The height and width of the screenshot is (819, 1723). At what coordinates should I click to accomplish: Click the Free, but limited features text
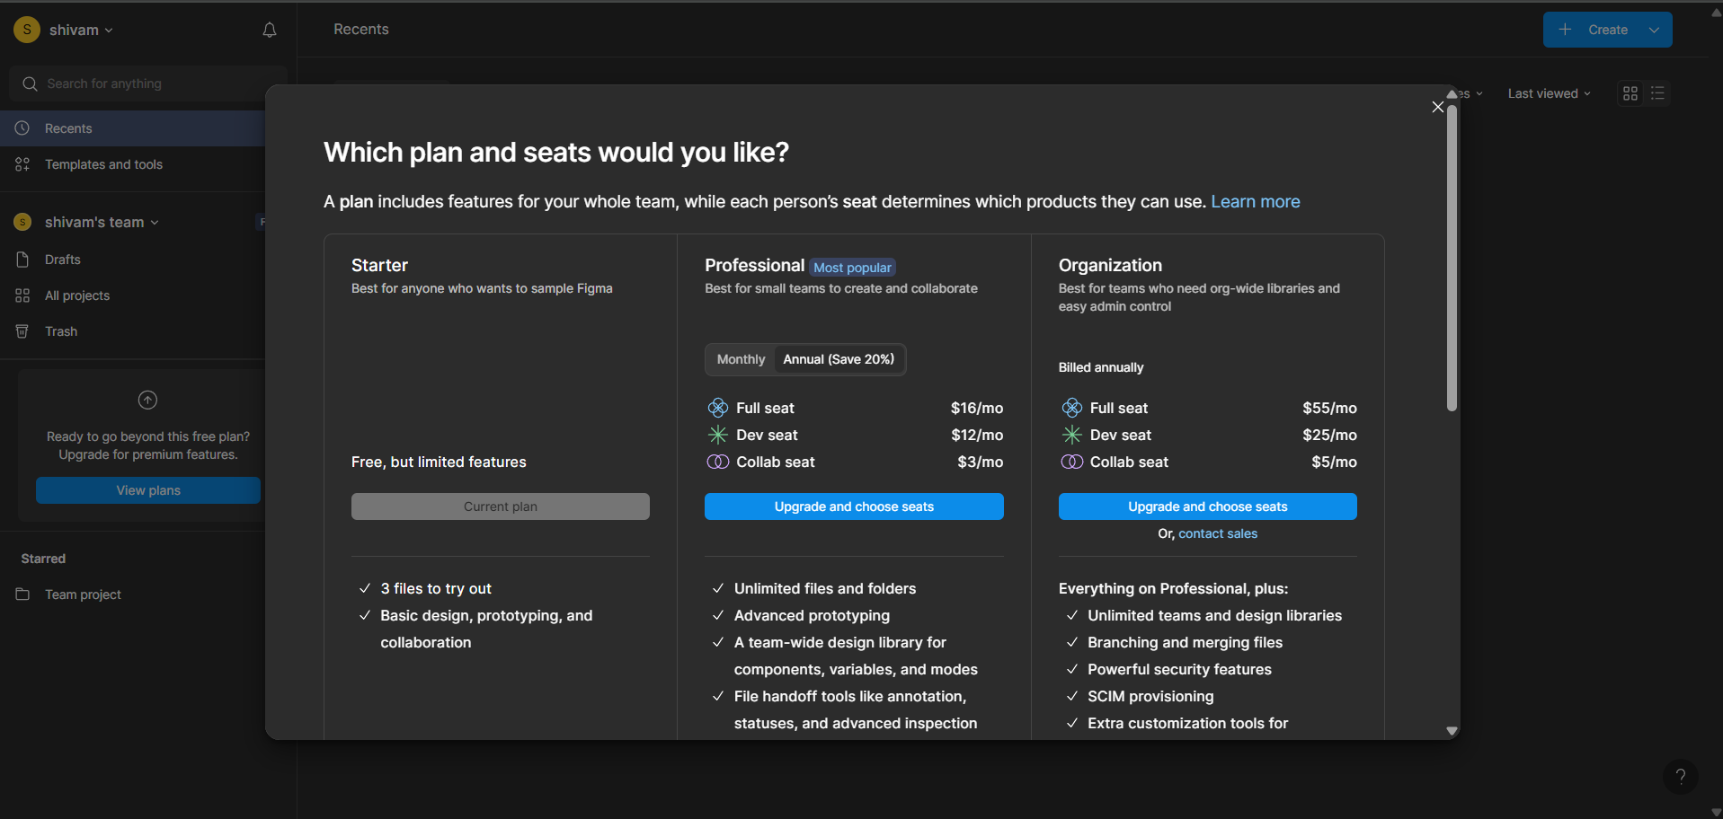pos(439,462)
